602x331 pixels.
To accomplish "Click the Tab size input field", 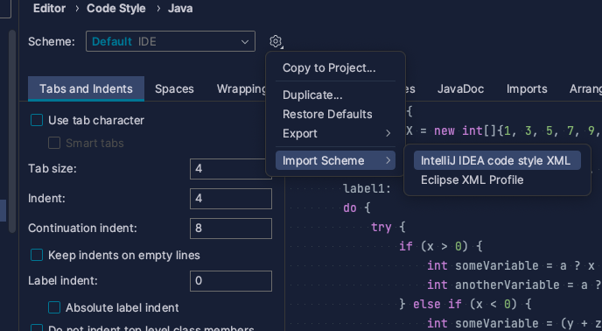I will [x=231, y=169].
